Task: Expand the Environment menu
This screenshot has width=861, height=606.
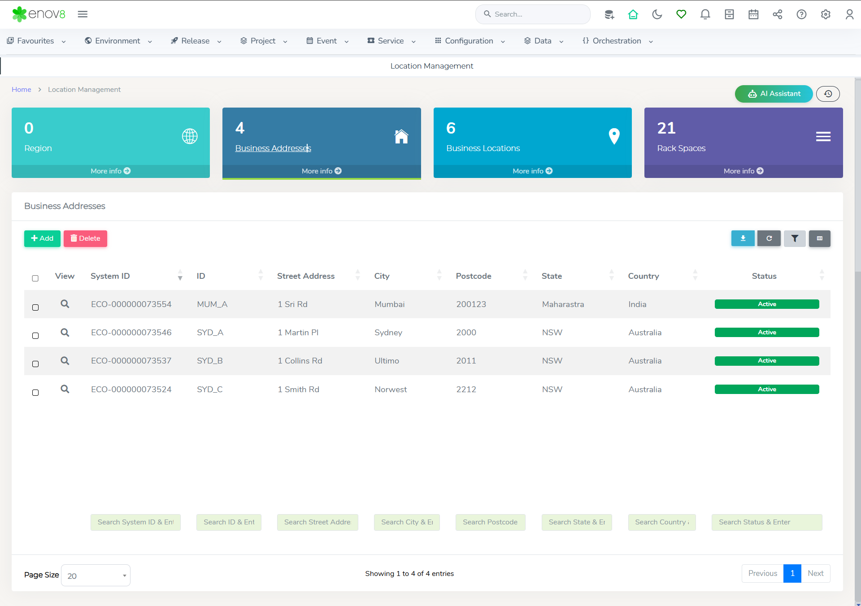Action: coord(118,41)
